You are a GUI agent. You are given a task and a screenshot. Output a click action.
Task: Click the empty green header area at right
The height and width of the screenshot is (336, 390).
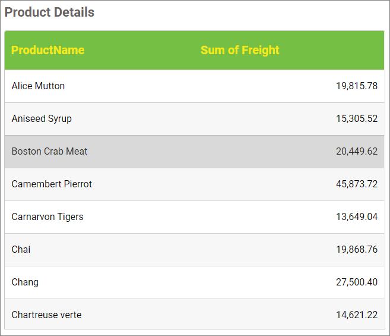tap(338, 51)
